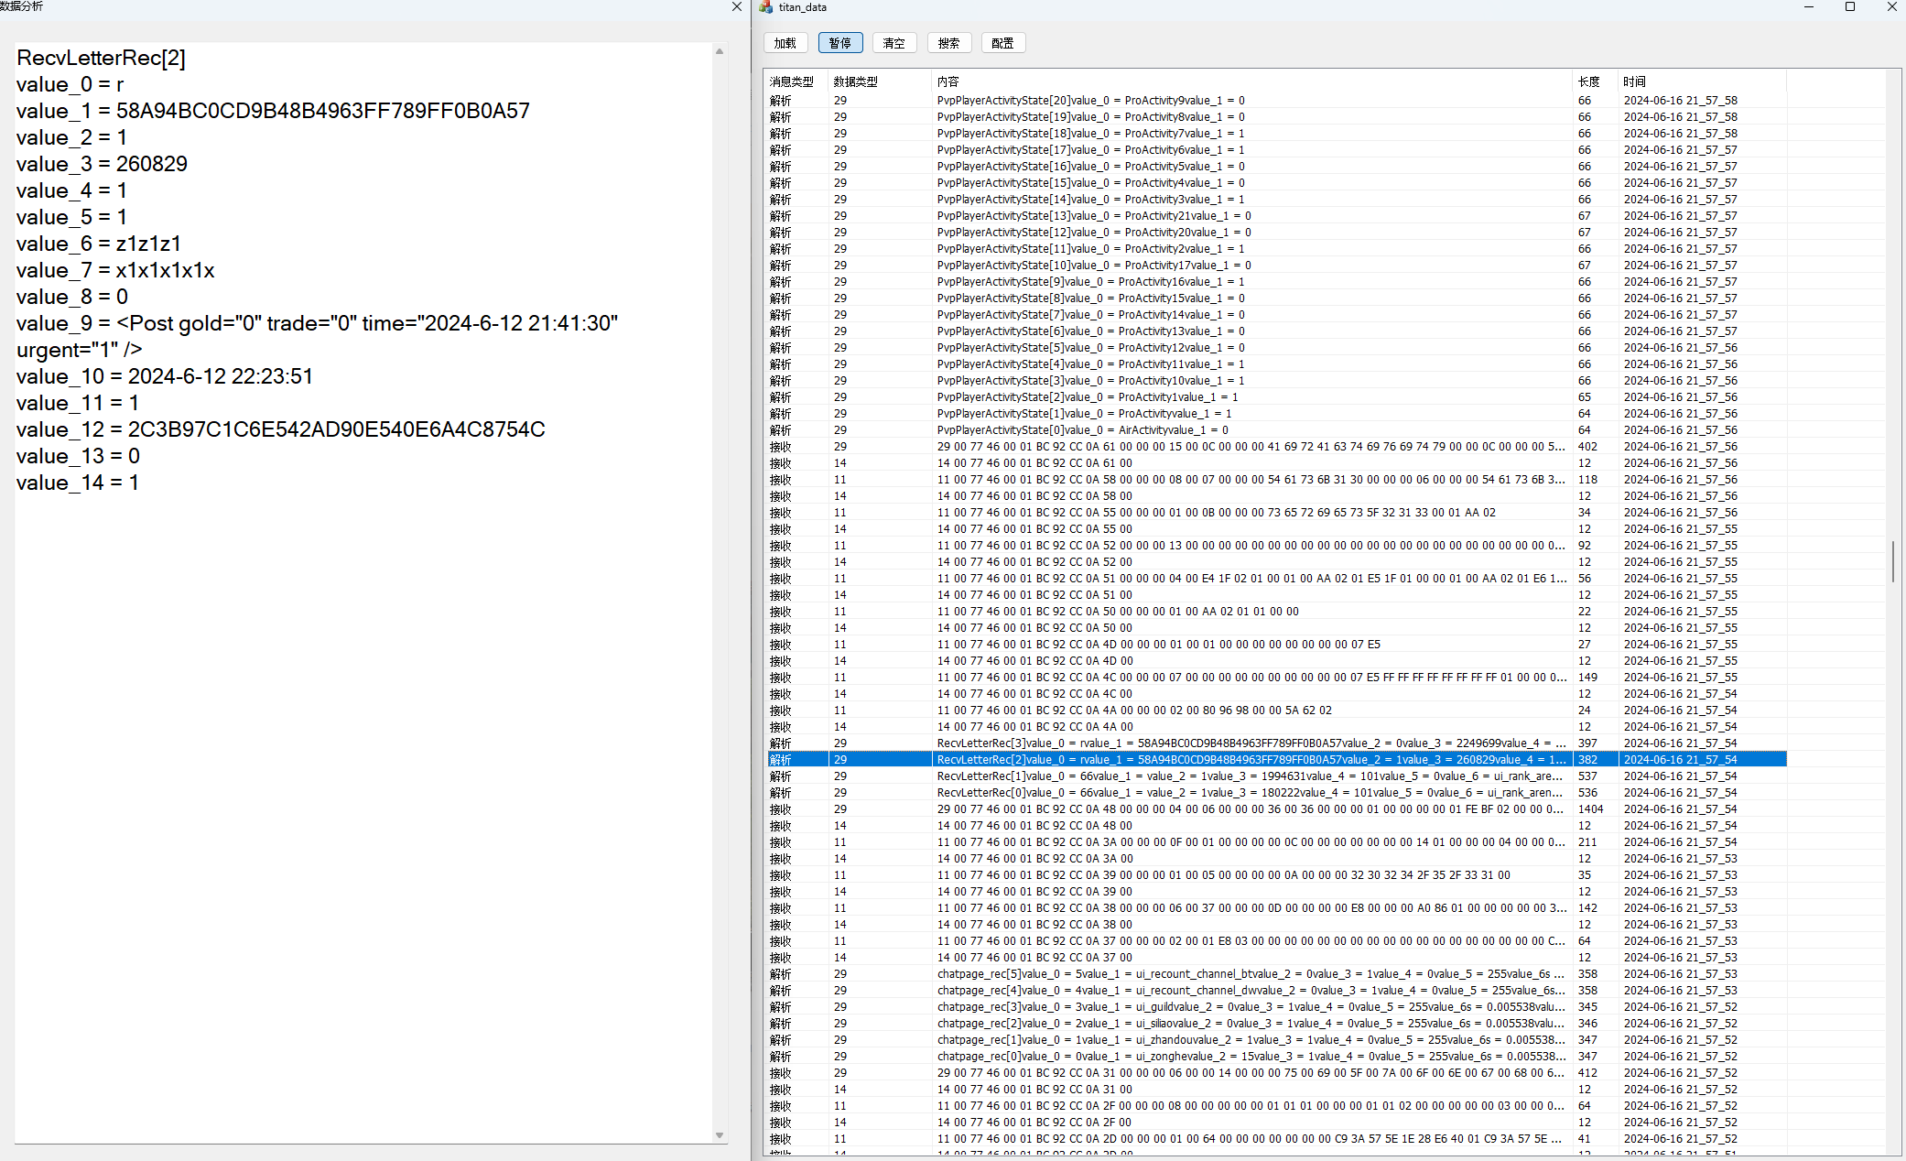Click the 内容 column header
The width and height of the screenshot is (1906, 1161).
point(948,81)
